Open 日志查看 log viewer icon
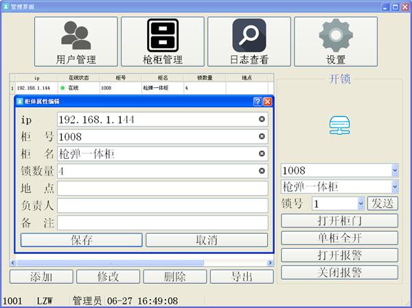Screen dimensions: 412x308 coord(249,41)
